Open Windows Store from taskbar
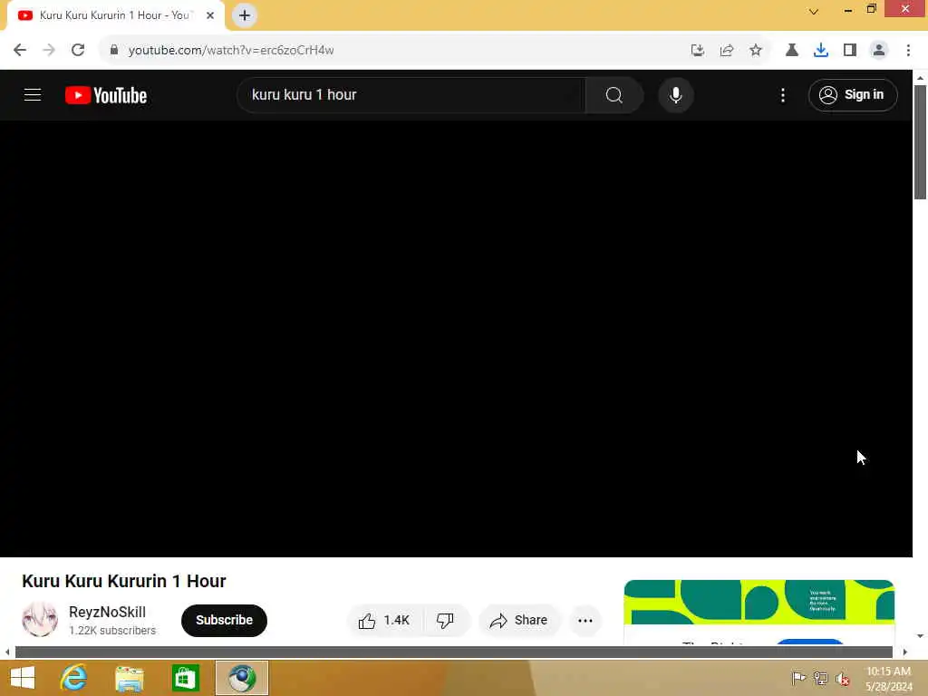 [x=185, y=678]
